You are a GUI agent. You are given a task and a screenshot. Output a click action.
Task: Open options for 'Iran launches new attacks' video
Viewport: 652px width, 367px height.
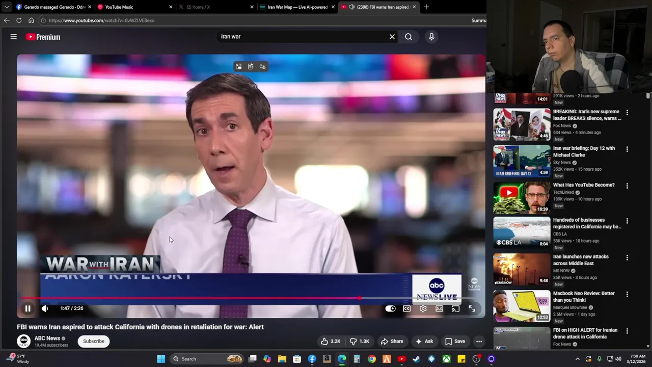point(627,257)
